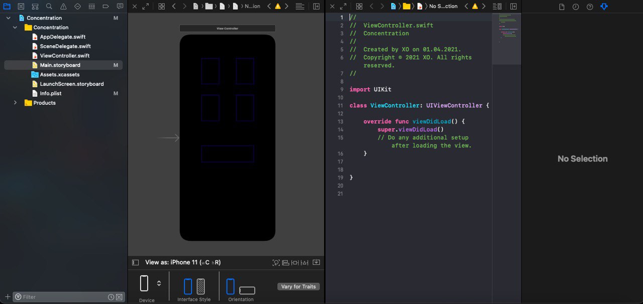Click View as: iPhone 11 label
Image resolution: width=643 pixels, height=304 pixels.
182,262
